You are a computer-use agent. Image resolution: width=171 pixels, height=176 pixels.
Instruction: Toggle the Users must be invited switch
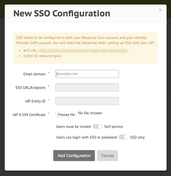pyautogui.click(x=97, y=127)
